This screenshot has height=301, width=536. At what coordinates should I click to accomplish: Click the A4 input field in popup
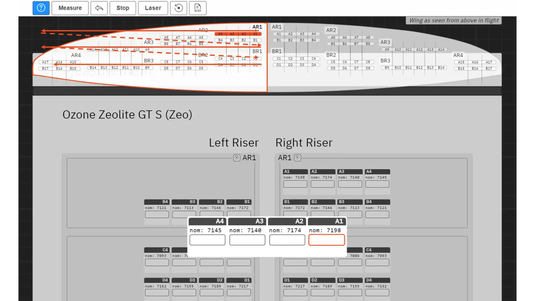coord(207,240)
